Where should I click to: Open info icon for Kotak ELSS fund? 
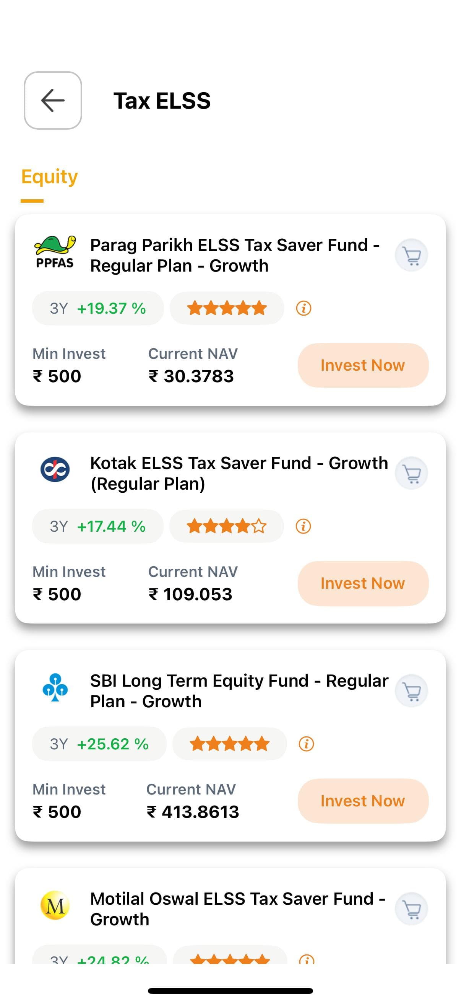(303, 526)
